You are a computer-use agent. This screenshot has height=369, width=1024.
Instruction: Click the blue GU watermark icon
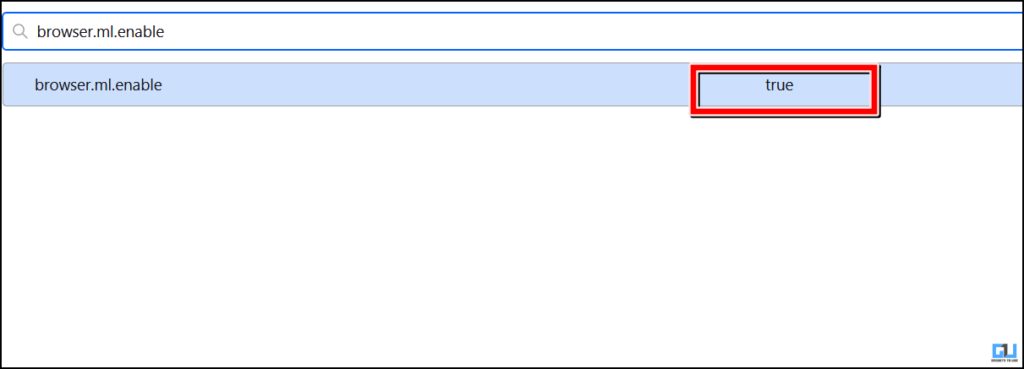click(1004, 350)
